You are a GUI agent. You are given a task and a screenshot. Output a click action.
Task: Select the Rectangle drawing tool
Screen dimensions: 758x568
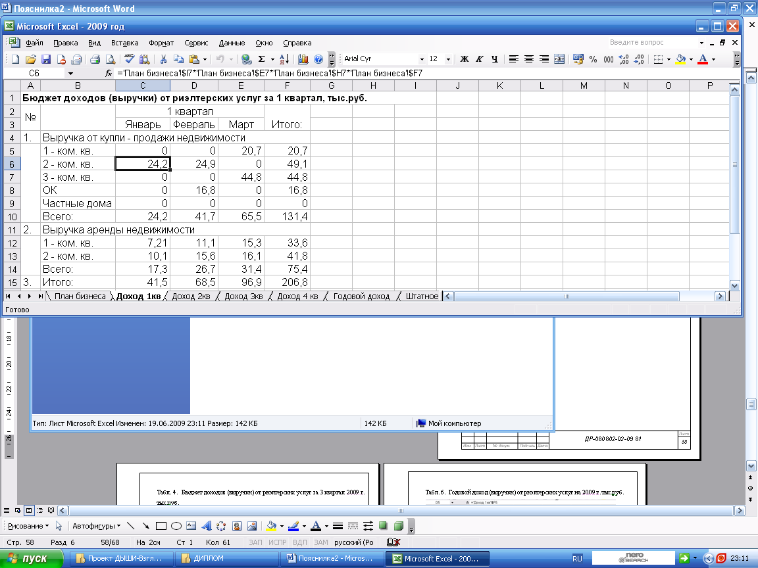161,526
